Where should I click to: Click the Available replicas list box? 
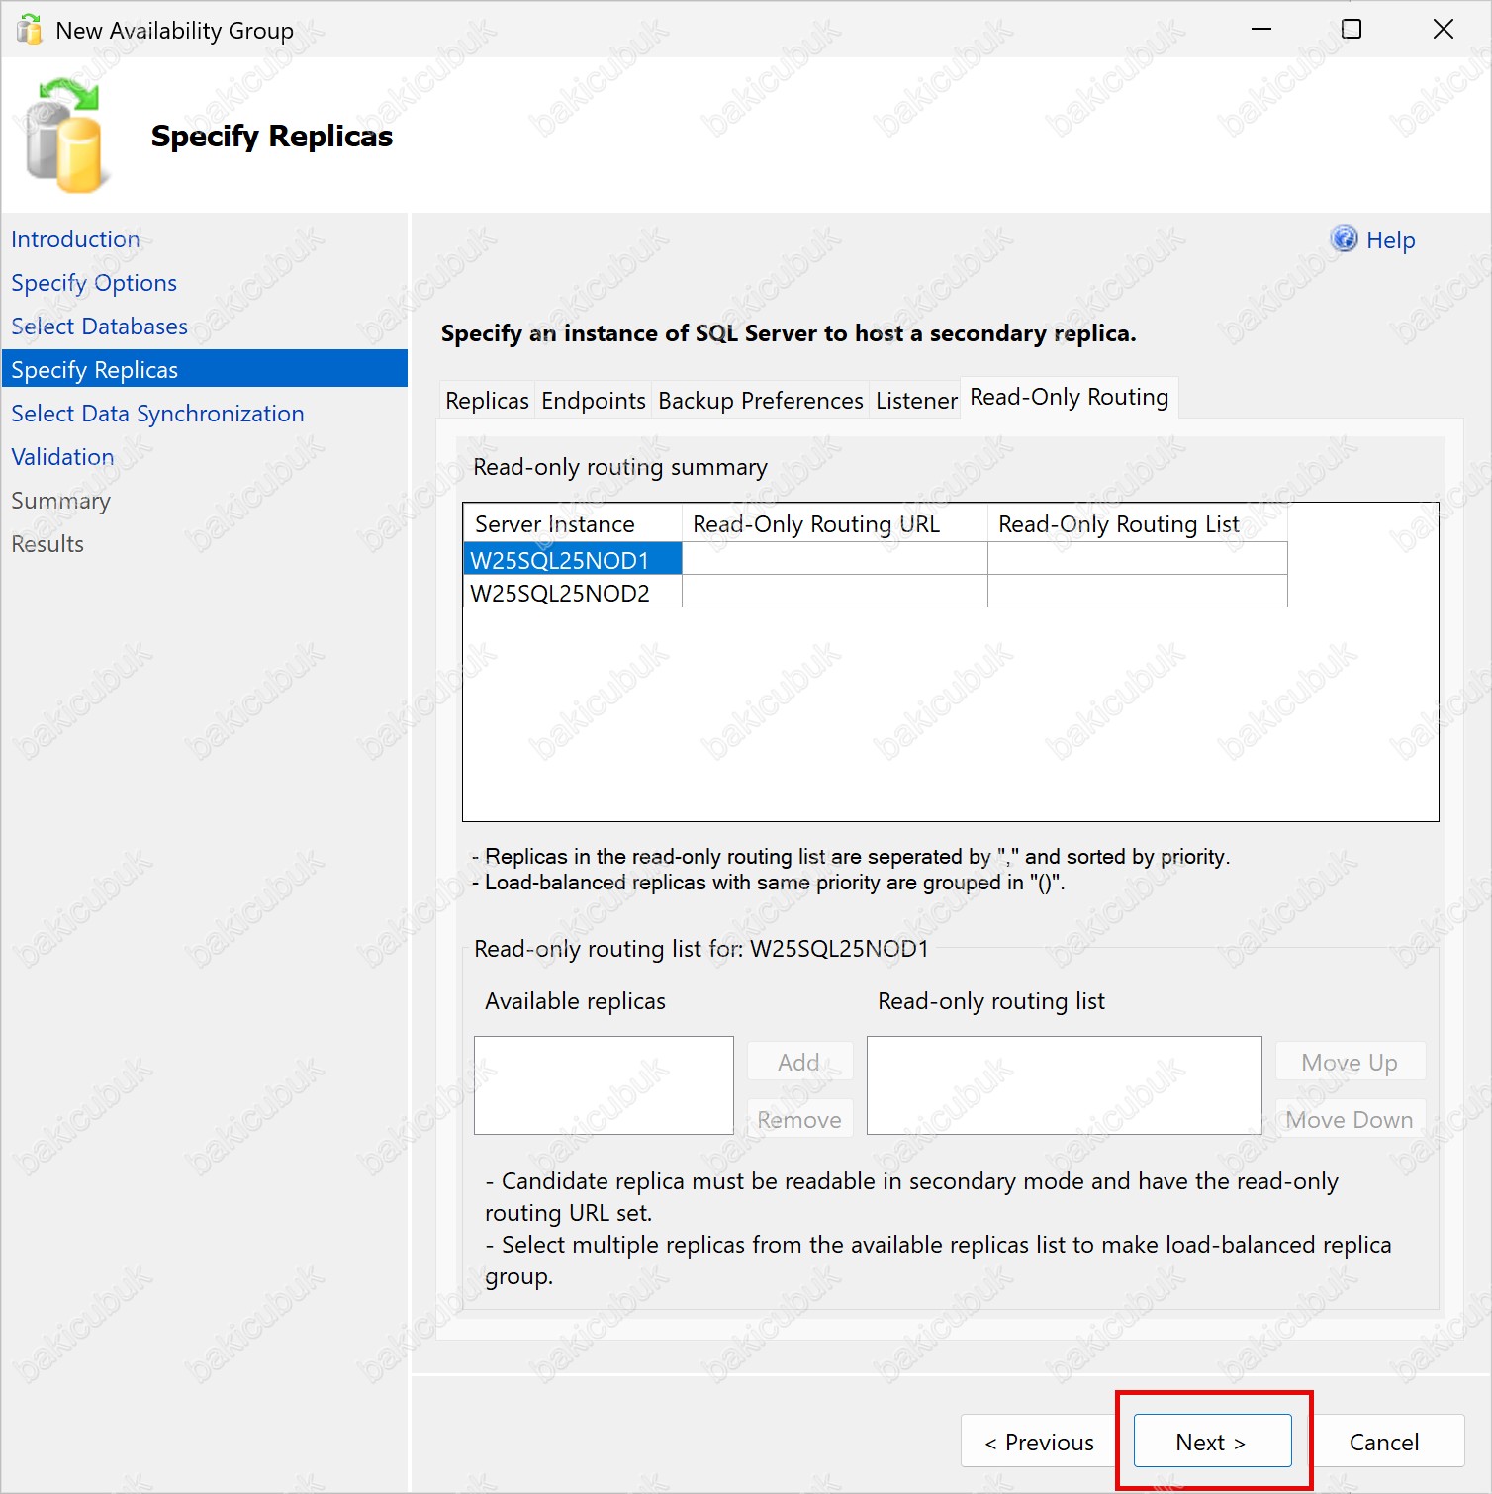[604, 1084]
